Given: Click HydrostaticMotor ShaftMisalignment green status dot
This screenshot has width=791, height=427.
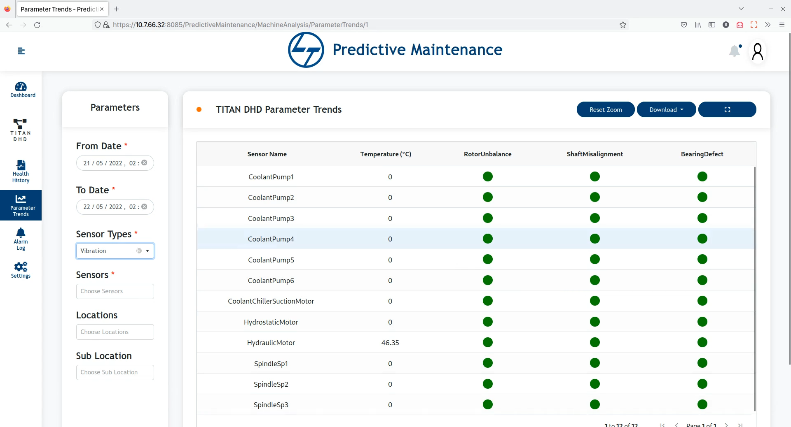Looking at the screenshot, I should 595,322.
